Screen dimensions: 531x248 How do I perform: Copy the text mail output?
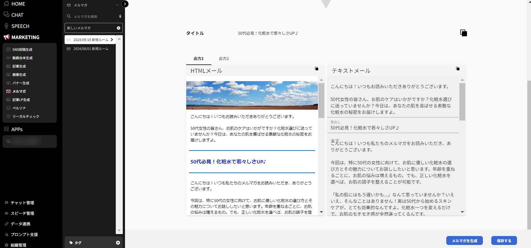[458, 69]
